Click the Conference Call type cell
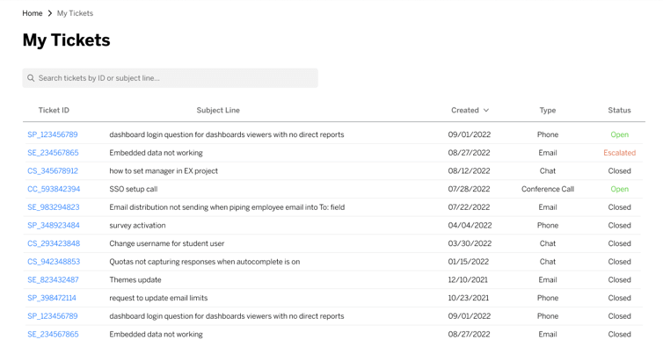The image size is (663, 340). click(x=548, y=189)
